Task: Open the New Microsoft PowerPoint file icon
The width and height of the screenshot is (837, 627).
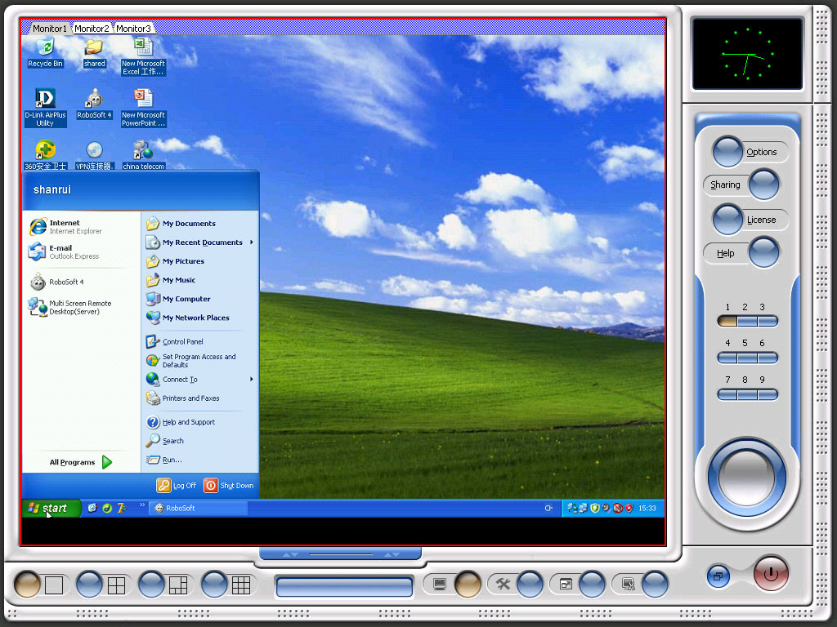Action: coord(143,108)
